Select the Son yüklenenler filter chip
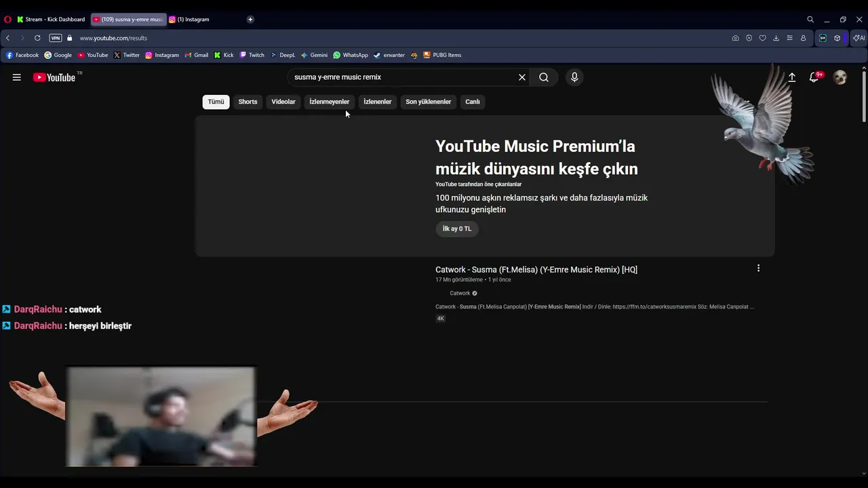The height and width of the screenshot is (488, 868). click(429, 102)
